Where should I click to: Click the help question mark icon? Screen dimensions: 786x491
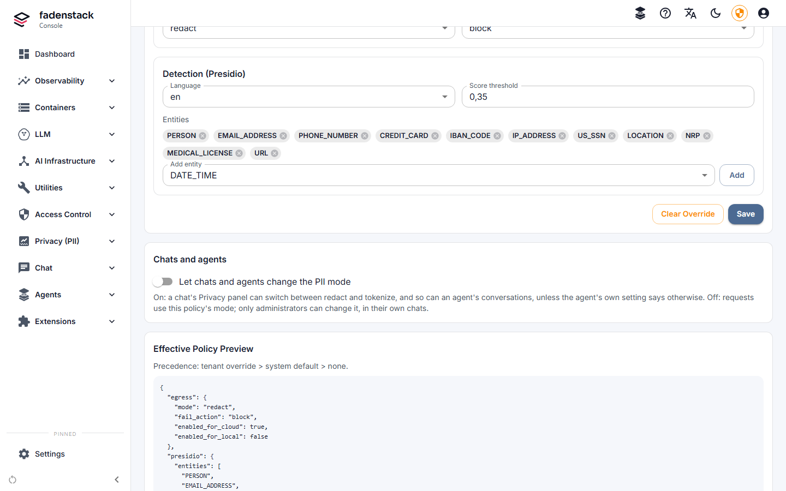pyautogui.click(x=665, y=13)
